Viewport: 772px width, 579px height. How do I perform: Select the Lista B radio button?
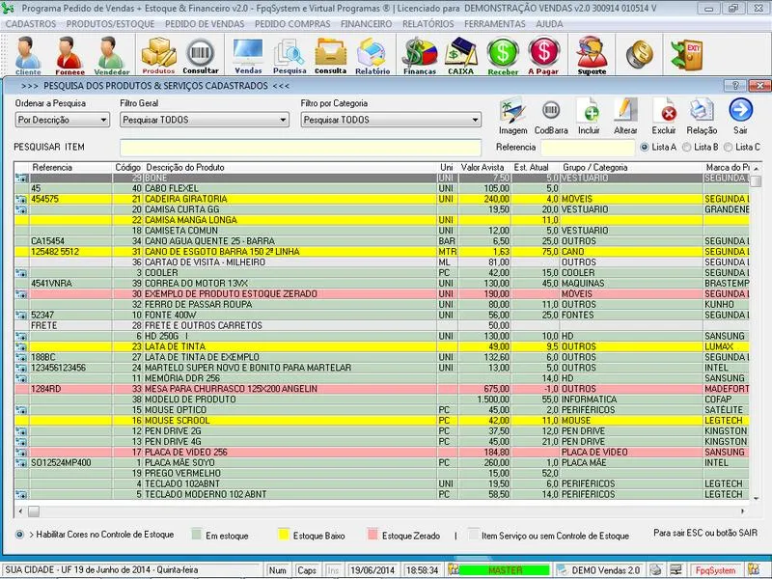686,147
